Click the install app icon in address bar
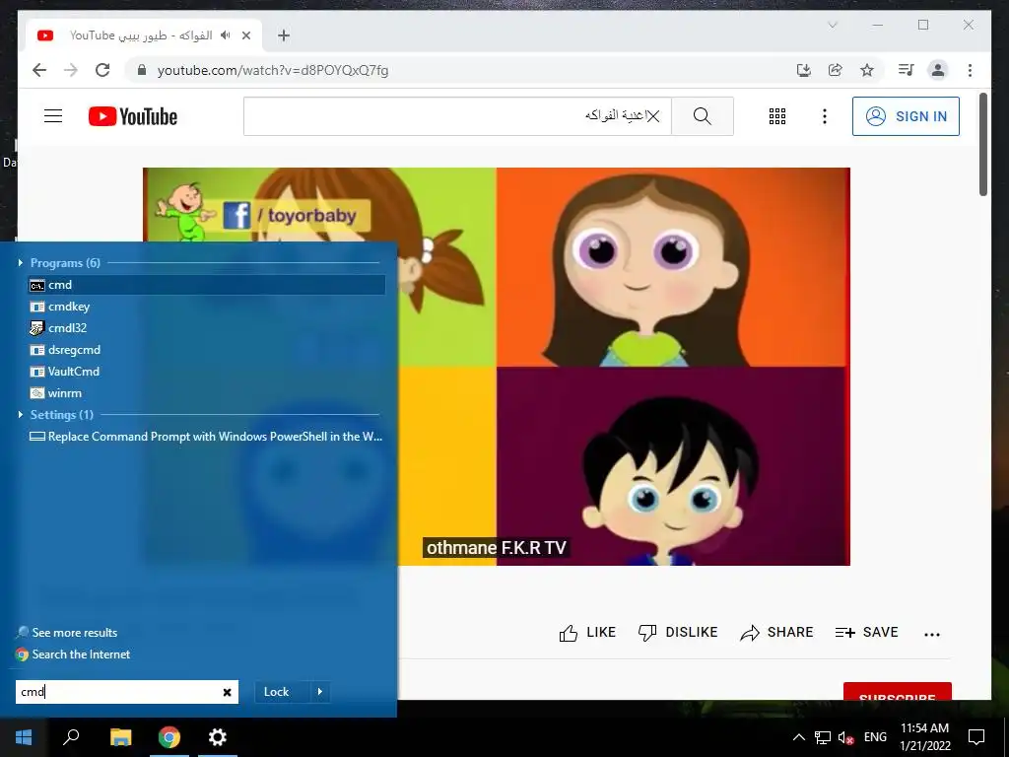Image resolution: width=1009 pixels, height=757 pixels. coord(804,70)
